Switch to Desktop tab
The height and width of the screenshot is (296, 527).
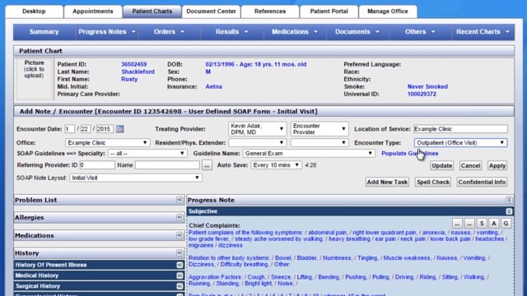pyautogui.click(x=34, y=12)
